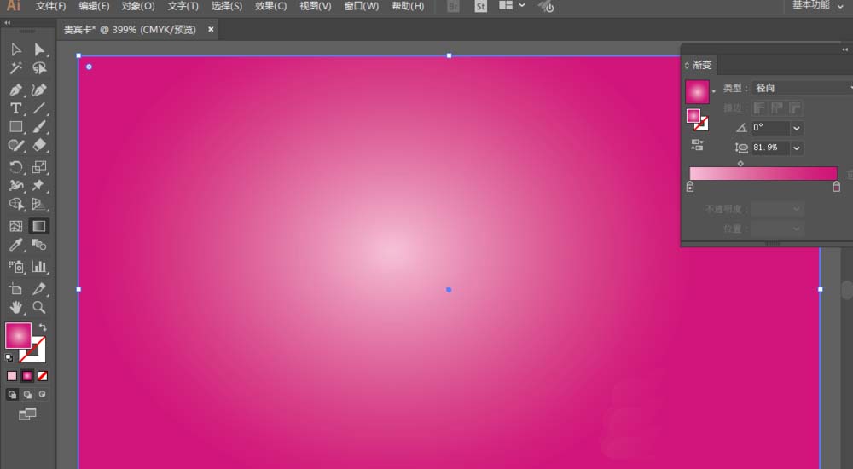
Task: Click the aspect ratio 81.9% field
Action: click(770, 148)
